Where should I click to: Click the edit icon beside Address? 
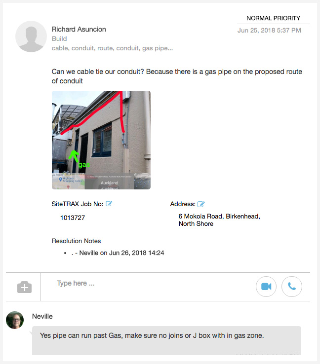click(201, 204)
